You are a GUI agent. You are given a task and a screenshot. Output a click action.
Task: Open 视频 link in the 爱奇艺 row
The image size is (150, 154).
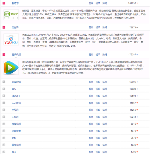[98, 3]
